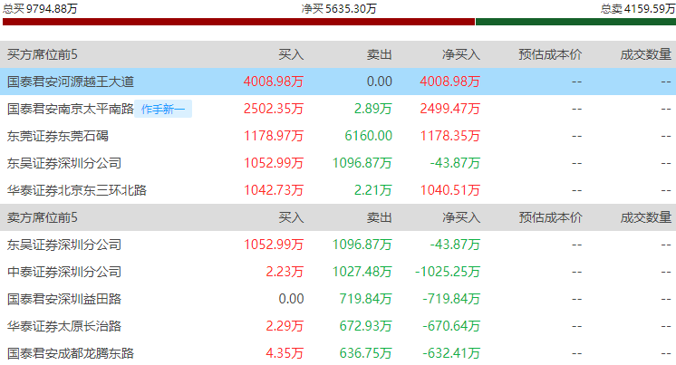Sort by 净买入 in the 买方席位前5 header
The height and width of the screenshot is (365, 676).
point(461,54)
